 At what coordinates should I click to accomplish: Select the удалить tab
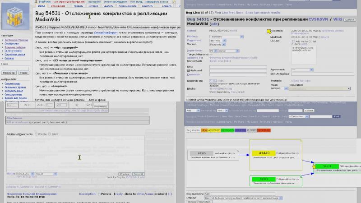click(x=108, y=6)
